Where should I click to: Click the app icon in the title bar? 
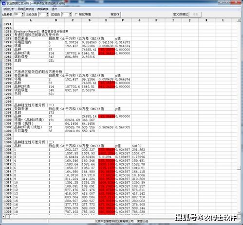(4, 3)
